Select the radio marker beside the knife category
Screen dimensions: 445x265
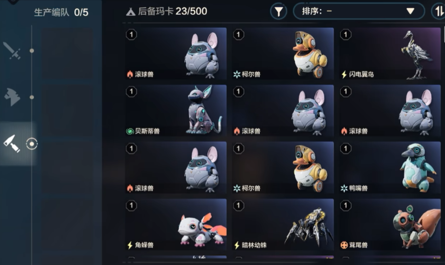32,144
